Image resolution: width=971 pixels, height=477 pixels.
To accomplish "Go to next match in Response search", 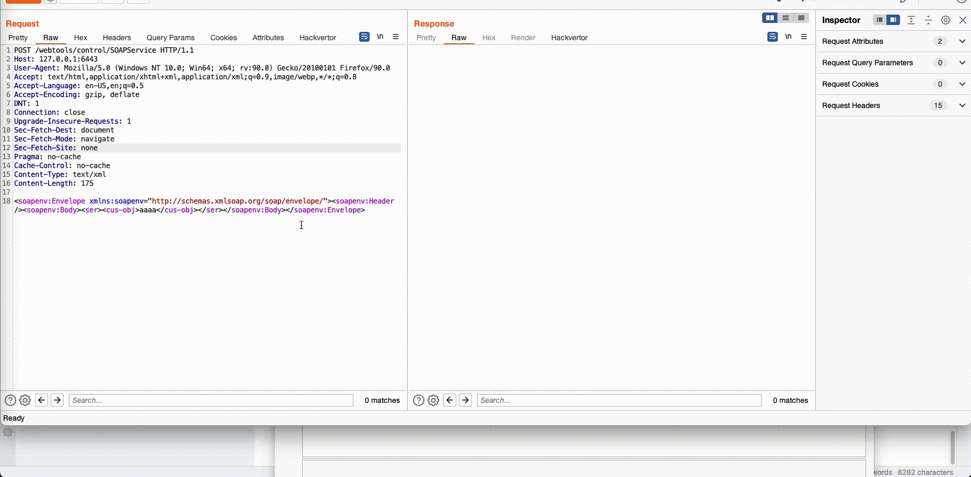I will 465,400.
